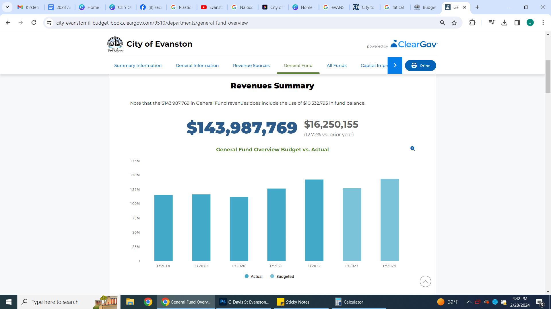Click the browser zoom magnifier in address bar
This screenshot has width=551, height=309.
pos(442,23)
